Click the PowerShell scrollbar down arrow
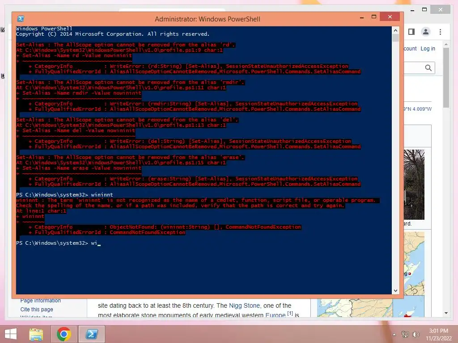Screen dimensions: 458x343 395,290
